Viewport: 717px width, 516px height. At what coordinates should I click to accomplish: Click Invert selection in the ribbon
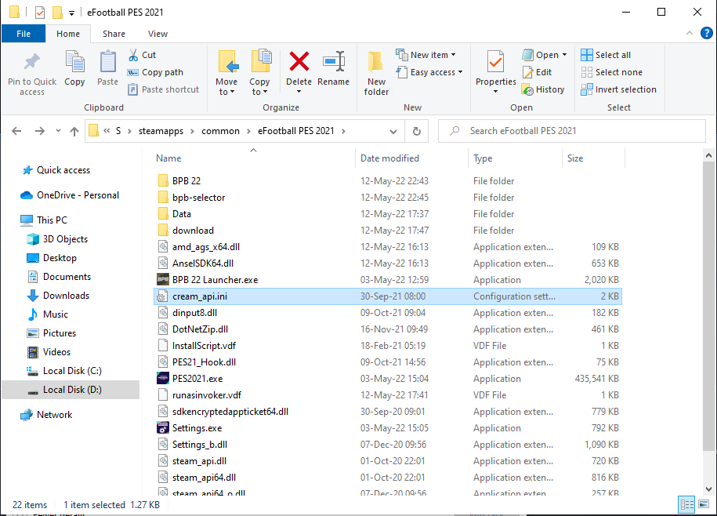coord(618,89)
